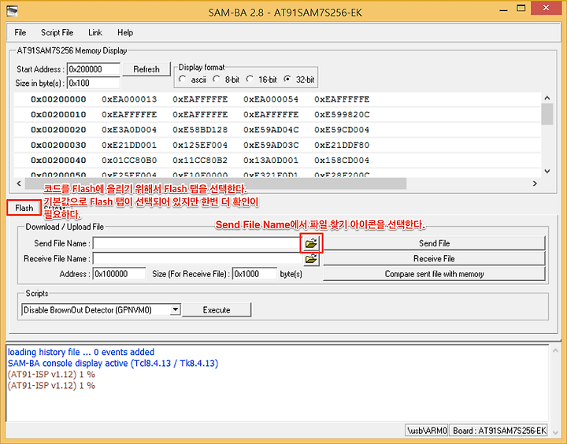
Task: Maximize the SAM-BA window
Action: click(x=521, y=9)
